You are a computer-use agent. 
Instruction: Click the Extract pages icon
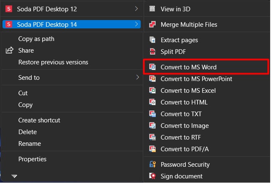[x=152, y=40]
